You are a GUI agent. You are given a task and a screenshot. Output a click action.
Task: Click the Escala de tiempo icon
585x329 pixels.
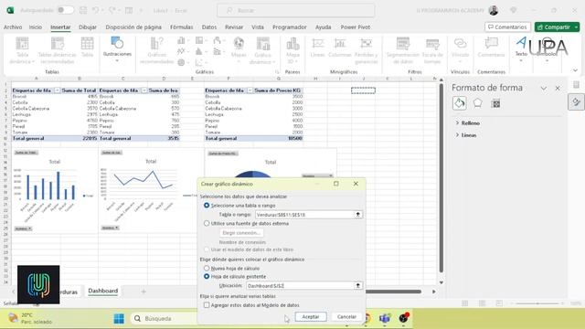[432, 50]
